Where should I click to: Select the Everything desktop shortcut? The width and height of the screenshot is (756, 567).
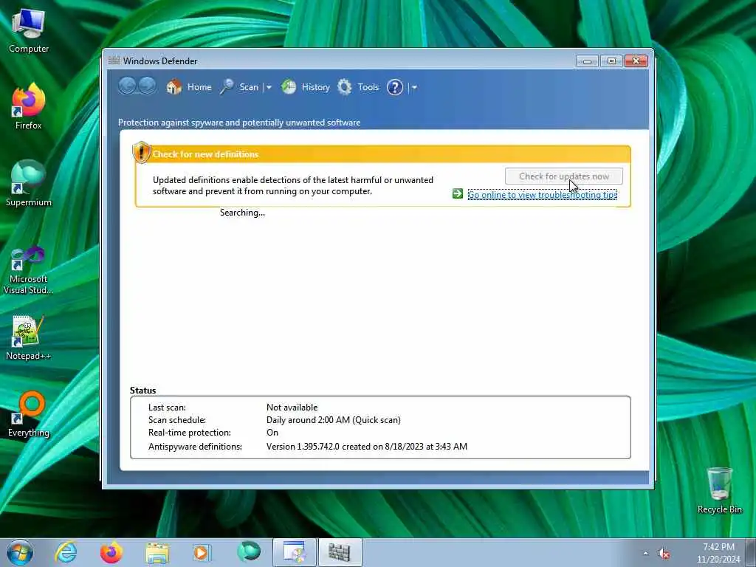coord(29,413)
